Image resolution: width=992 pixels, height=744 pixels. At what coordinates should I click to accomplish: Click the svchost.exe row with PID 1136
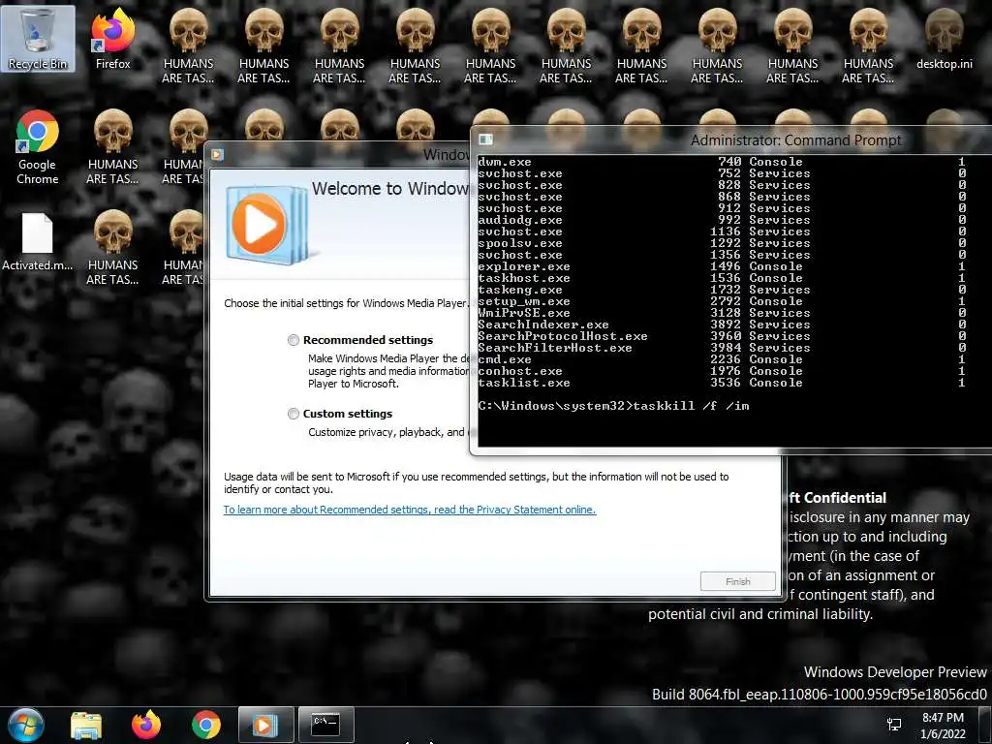722,232
